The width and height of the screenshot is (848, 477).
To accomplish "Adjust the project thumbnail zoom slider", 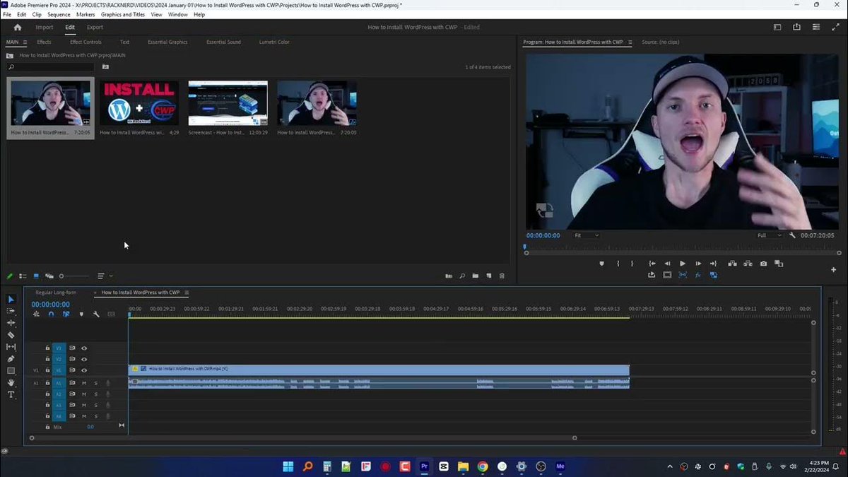I will tap(74, 276).
